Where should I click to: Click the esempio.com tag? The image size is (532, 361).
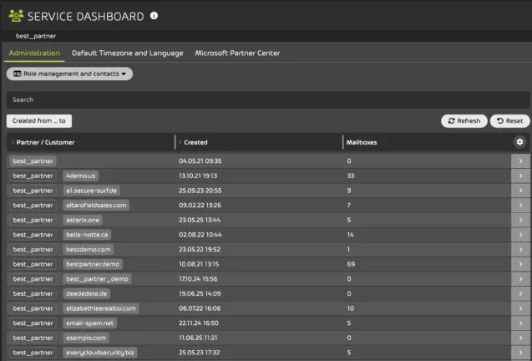[x=86, y=338]
